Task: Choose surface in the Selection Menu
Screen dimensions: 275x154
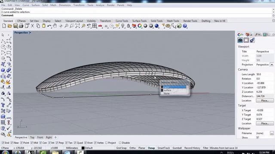Action: point(174,90)
